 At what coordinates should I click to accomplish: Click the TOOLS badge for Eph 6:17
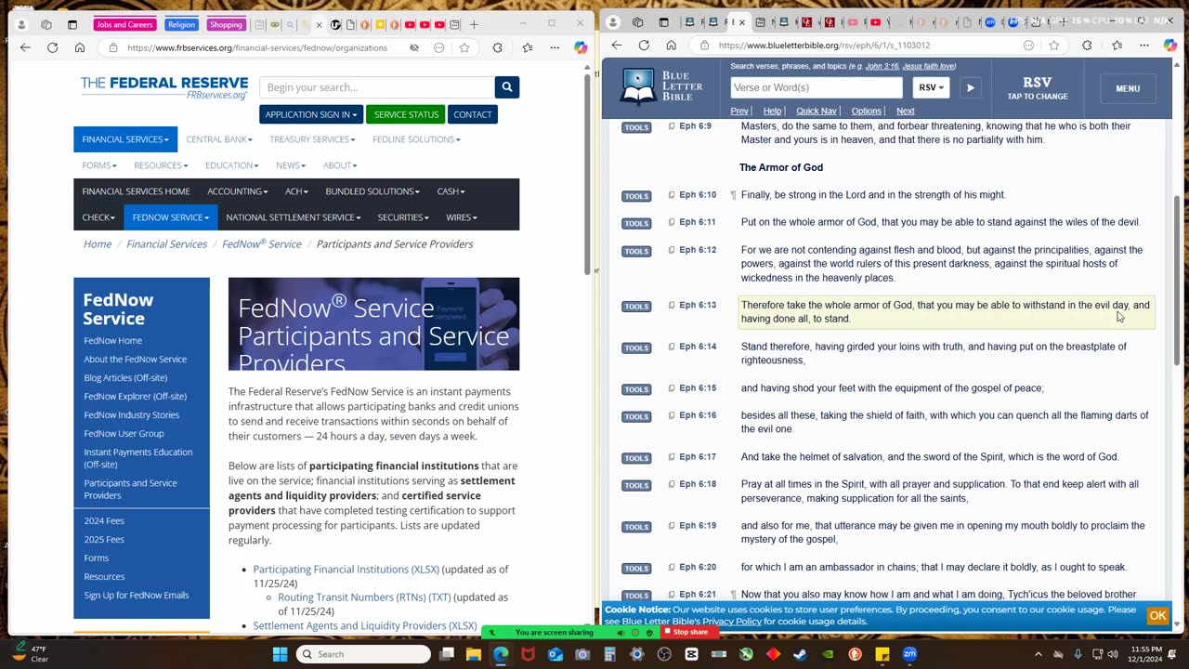(x=636, y=458)
